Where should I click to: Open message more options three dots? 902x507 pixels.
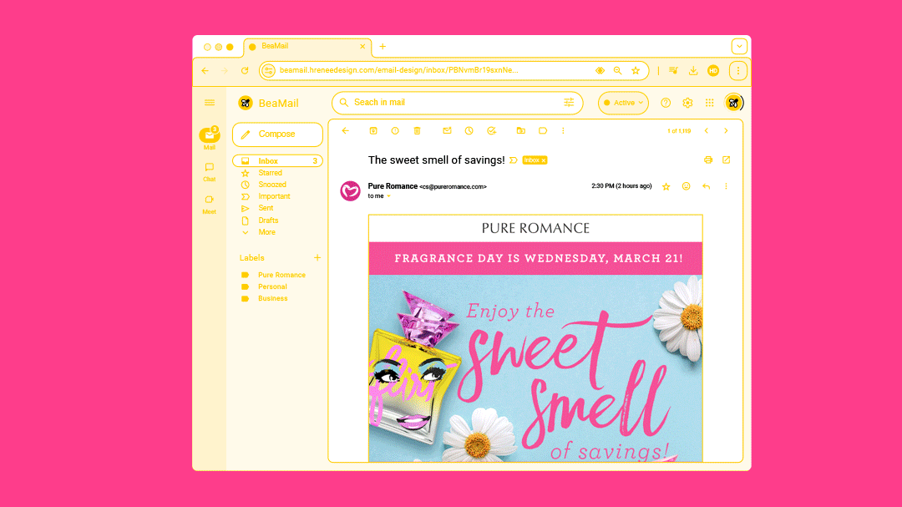(x=726, y=186)
